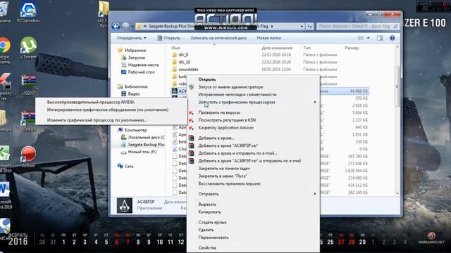Open the address bar history dropdown
The image size is (451, 253).
[302, 27]
